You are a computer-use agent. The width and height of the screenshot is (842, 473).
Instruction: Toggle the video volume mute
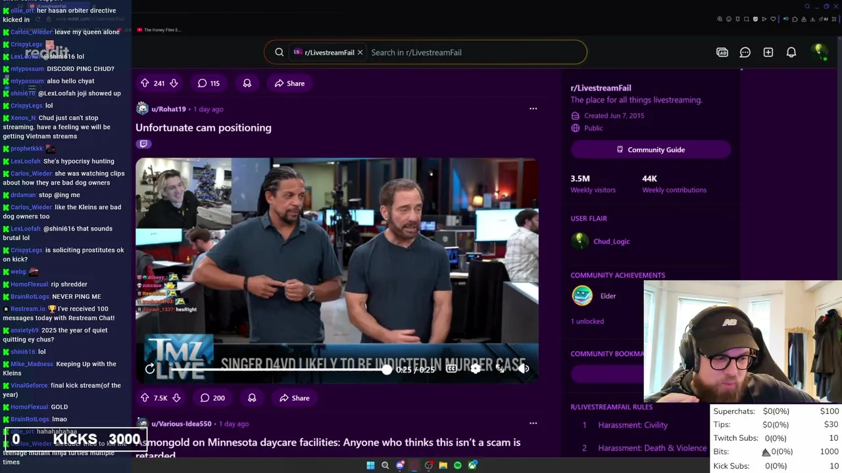coord(523,369)
